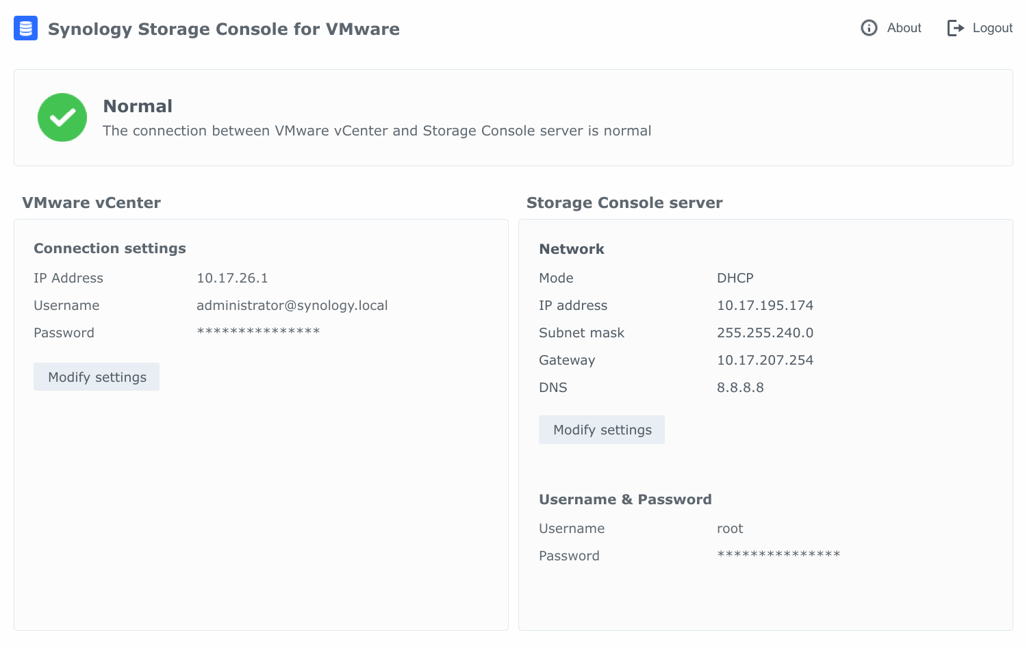Log out of Storage Console
Screen dimensions: 1027x650
pos(992,28)
